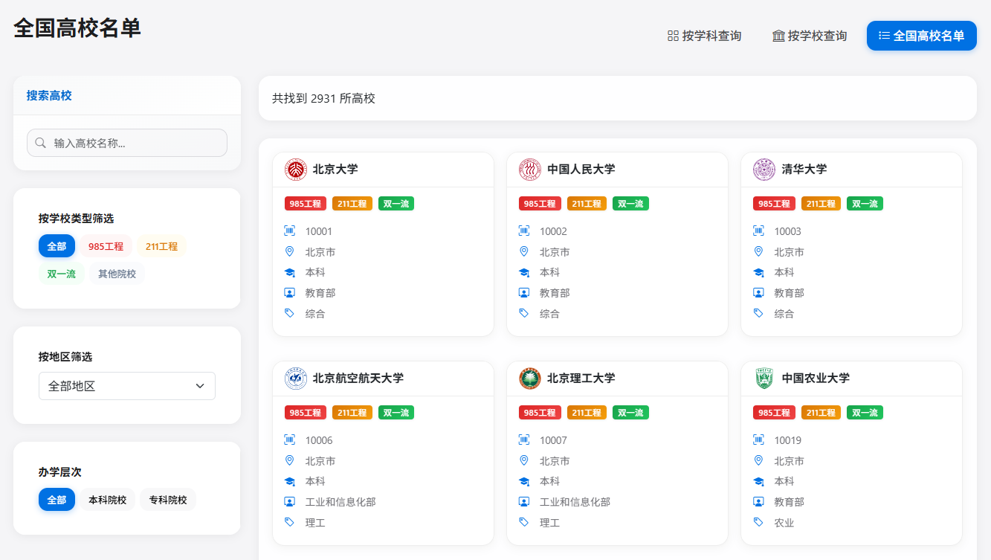Open the 全部地区 region dropdown

(127, 386)
